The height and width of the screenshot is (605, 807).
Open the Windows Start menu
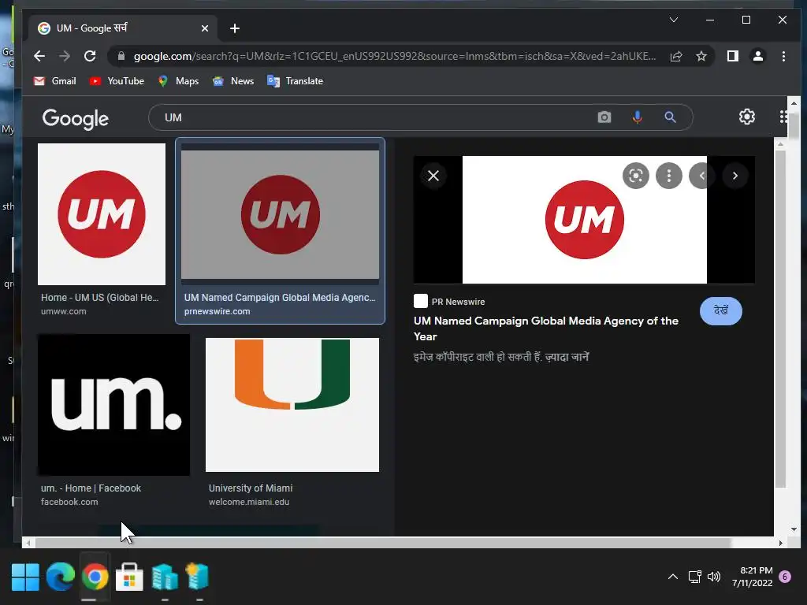point(25,577)
